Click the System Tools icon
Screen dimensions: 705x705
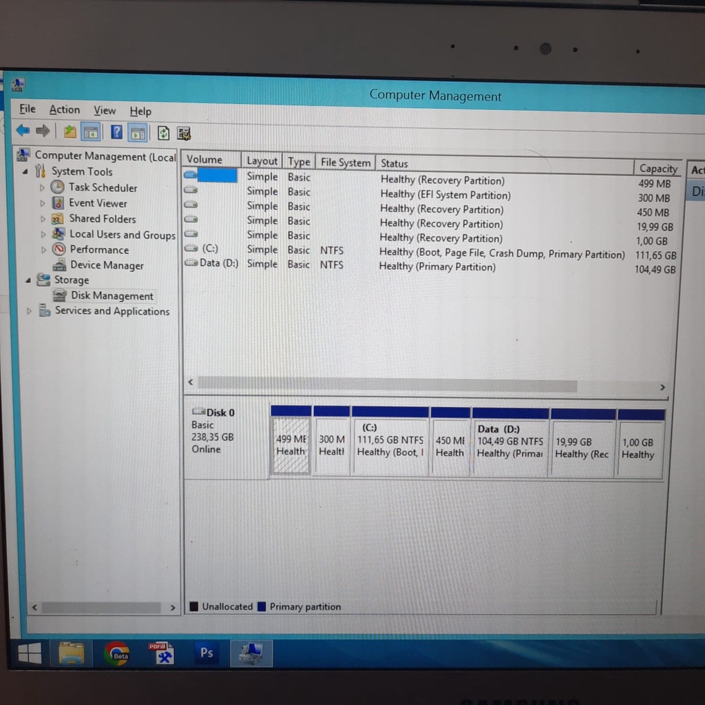coord(41,171)
